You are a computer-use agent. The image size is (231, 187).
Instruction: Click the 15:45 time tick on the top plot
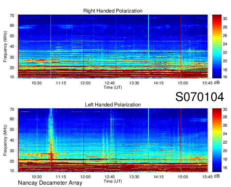[207, 83]
